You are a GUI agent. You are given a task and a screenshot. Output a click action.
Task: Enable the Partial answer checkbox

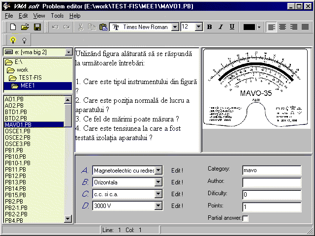(246, 218)
